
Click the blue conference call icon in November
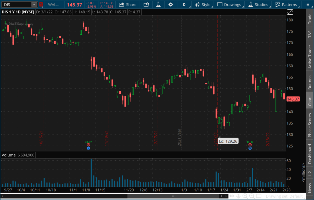point(88,148)
